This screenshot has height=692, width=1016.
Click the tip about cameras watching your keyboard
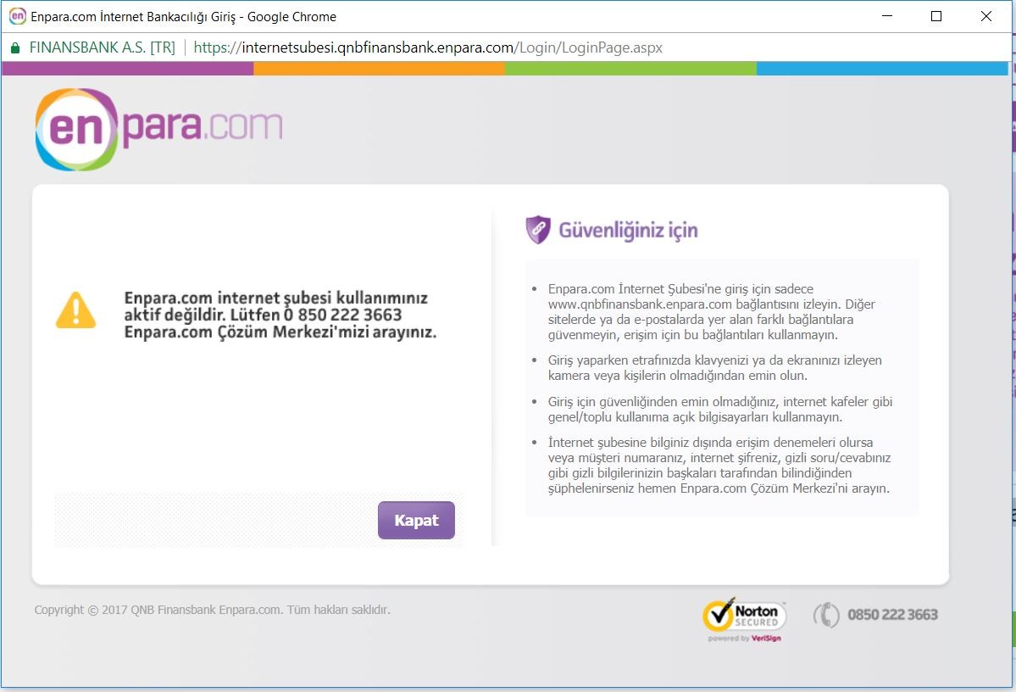coord(714,368)
